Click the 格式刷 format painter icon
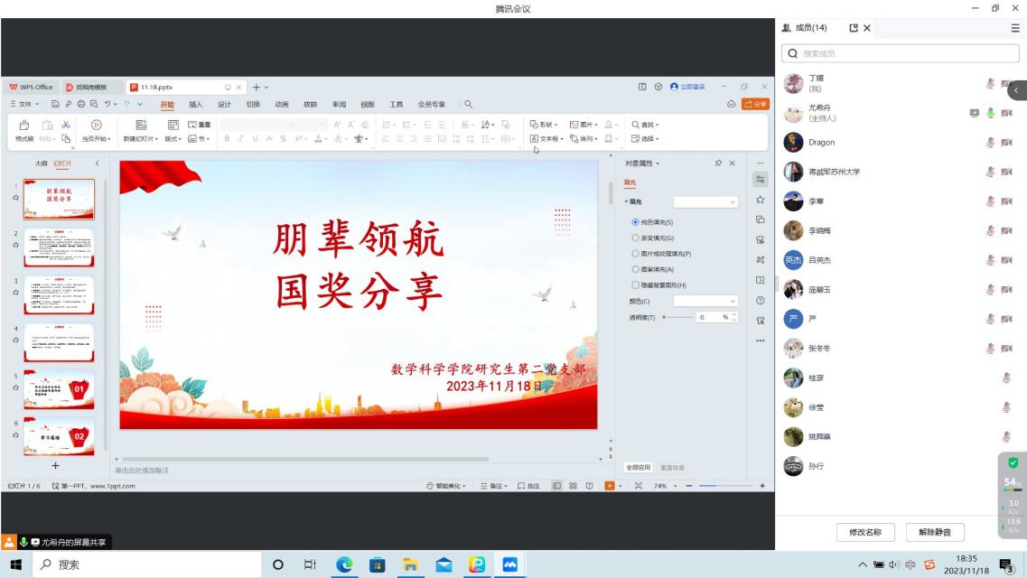 click(24, 126)
